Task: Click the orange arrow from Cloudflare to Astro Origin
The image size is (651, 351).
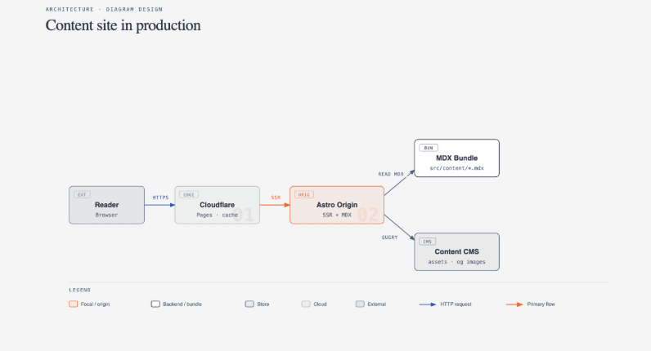Action: 275,205
